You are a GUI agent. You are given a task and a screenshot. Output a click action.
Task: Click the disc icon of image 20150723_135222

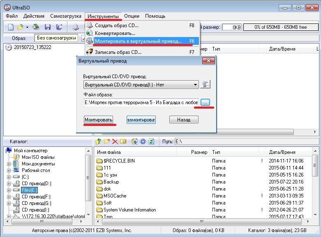9,47
